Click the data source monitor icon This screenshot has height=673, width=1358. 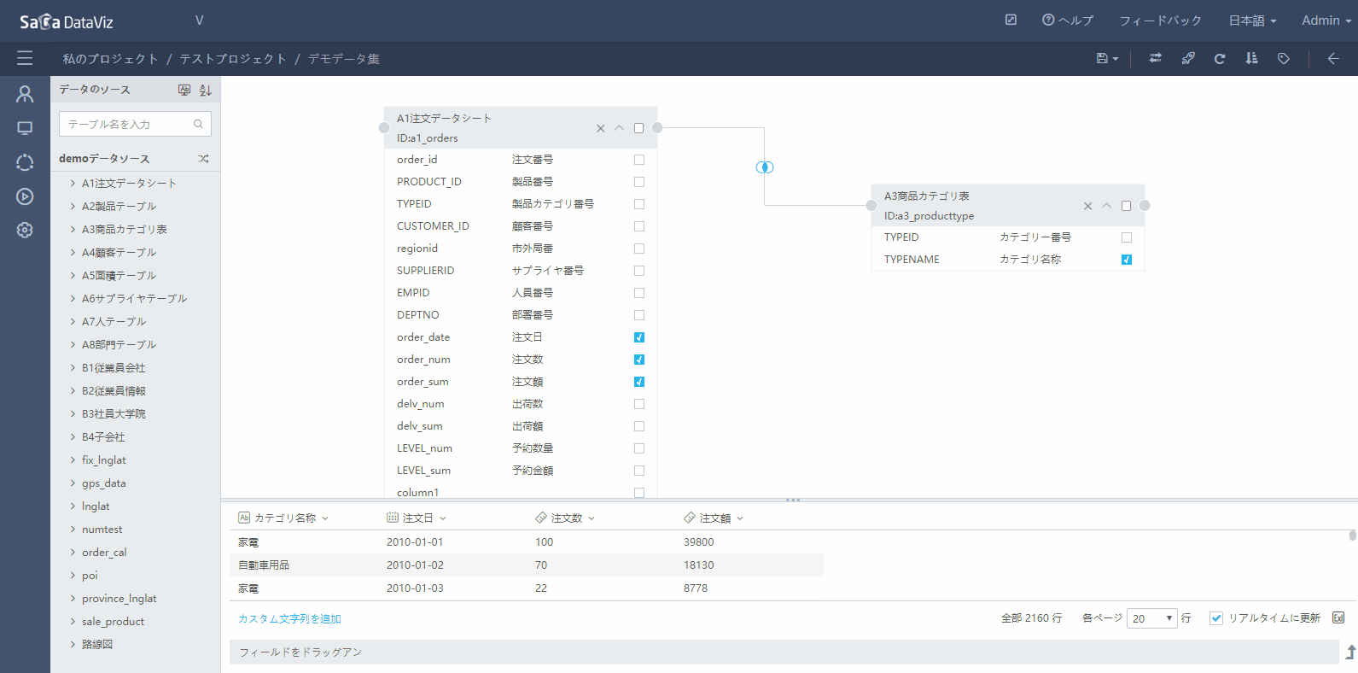click(184, 90)
